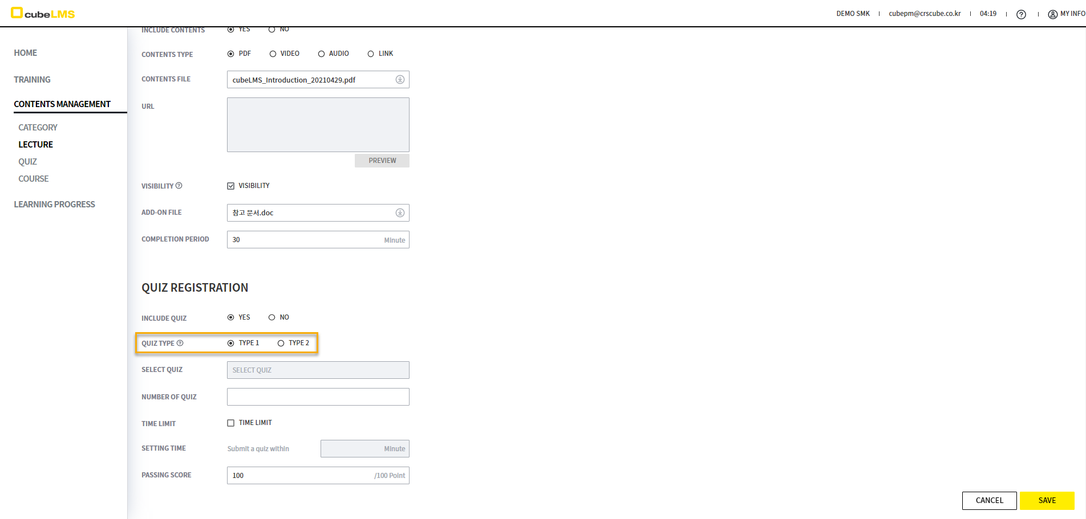Uncheck the Visibility checkbox

(231, 186)
